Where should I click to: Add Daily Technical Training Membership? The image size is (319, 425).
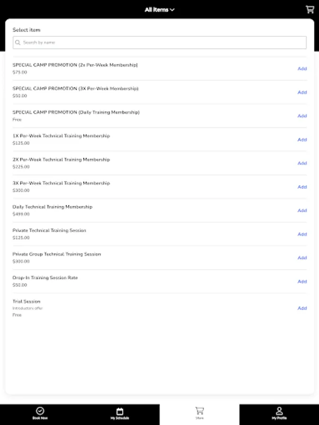[x=302, y=211]
